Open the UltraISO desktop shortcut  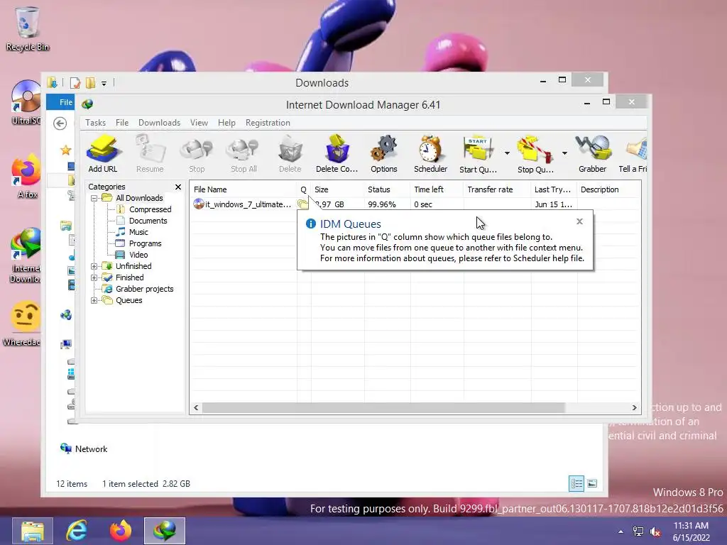pyautogui.click(x=26, y=102)
